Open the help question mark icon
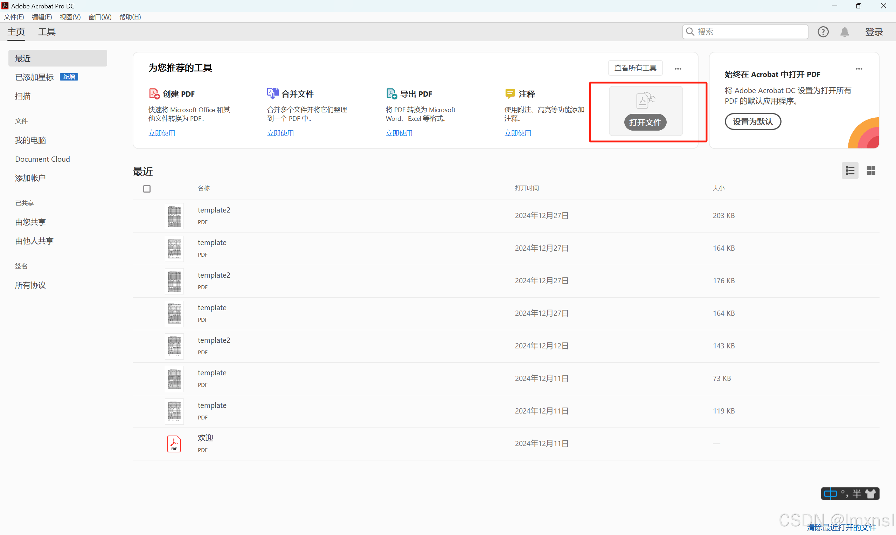Viewport: 896px width, 535px height. point(823,32)
